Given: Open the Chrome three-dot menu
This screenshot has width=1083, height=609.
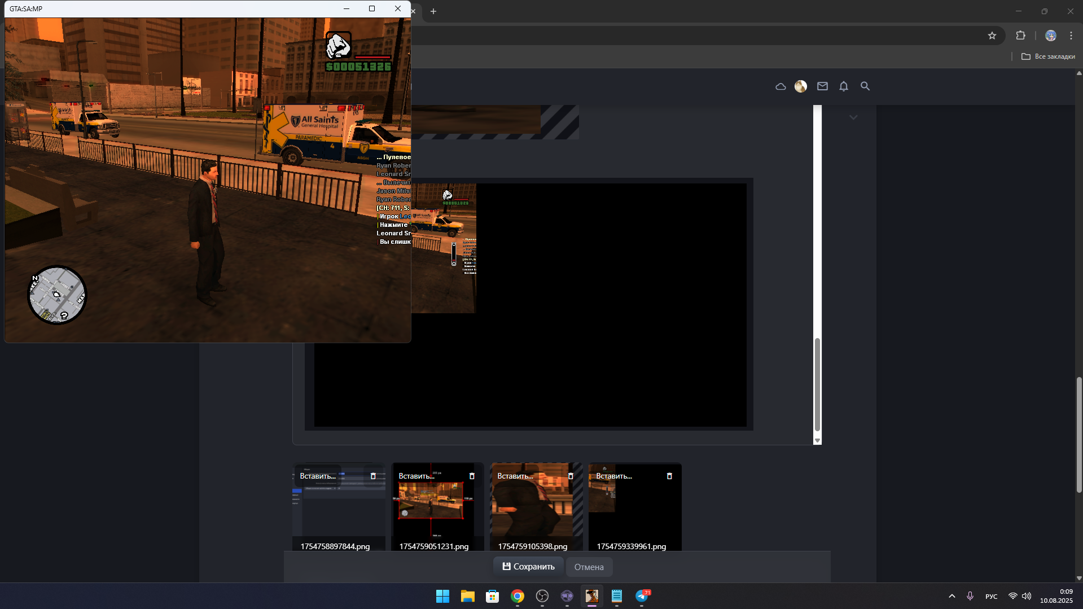Looking at the screenshot, I should pos(1071,36).
